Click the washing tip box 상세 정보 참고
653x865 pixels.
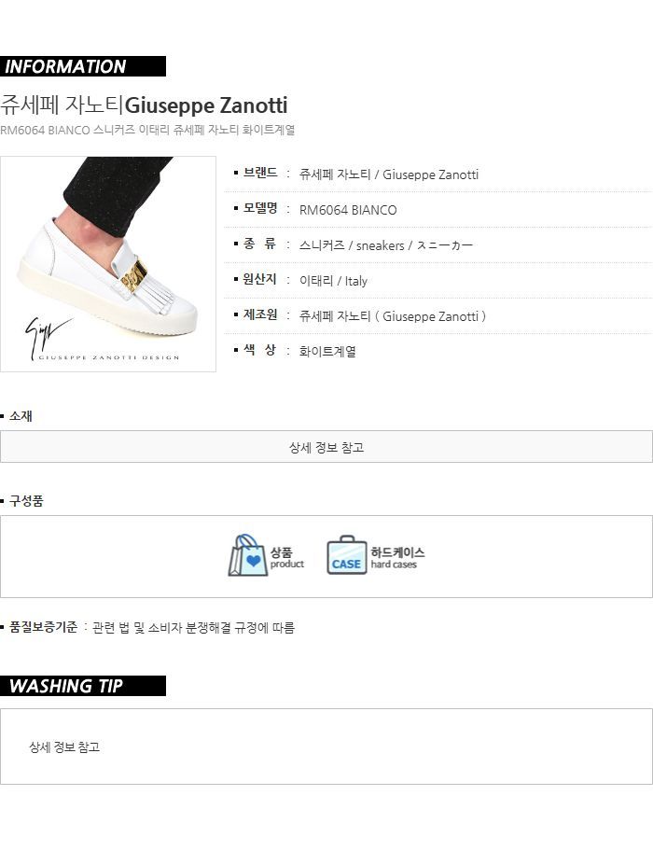click(x=64, y=746)
